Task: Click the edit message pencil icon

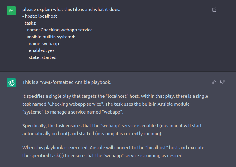Action: [214, 10]
